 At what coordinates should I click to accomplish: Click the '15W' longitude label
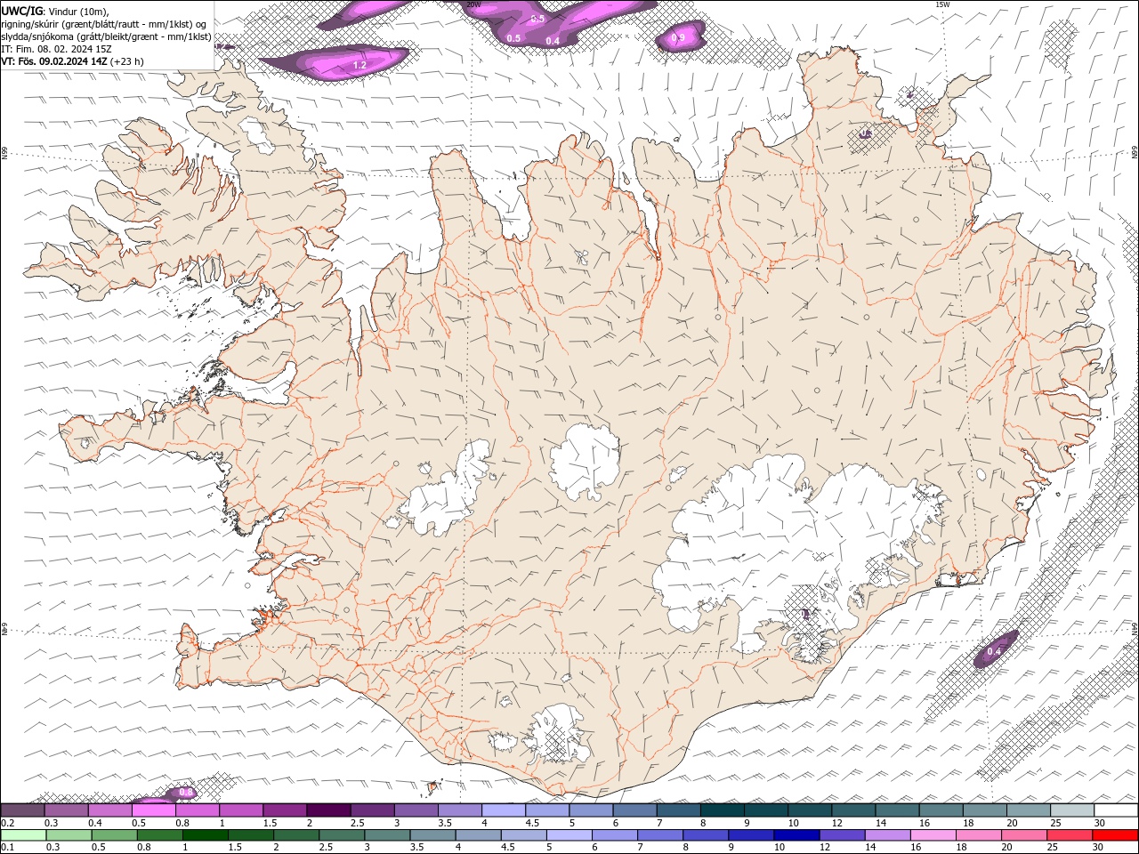tap(942, 4)
